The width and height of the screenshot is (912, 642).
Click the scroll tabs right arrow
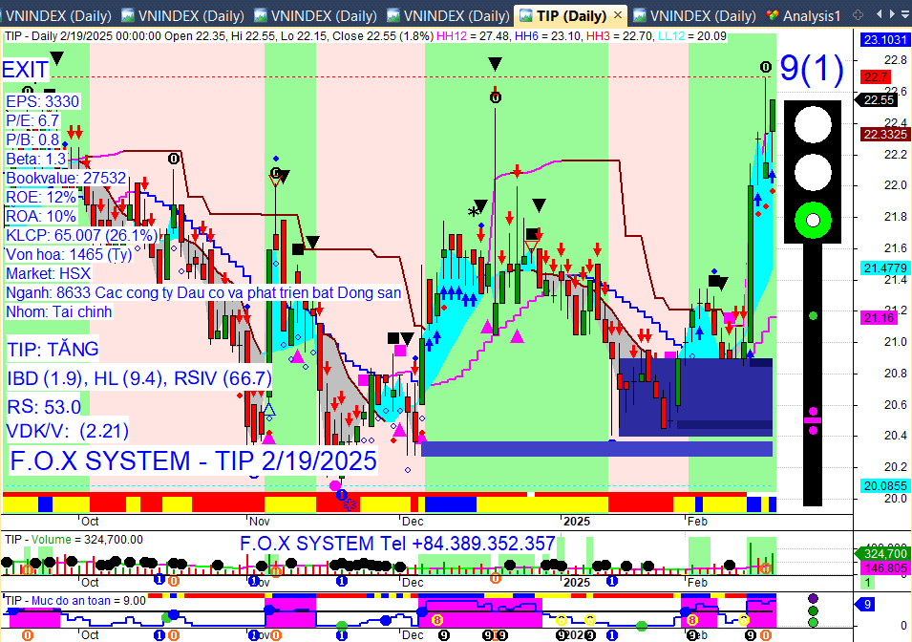point(892,14)
